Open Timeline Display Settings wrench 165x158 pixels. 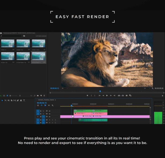[x=52, y=105]
